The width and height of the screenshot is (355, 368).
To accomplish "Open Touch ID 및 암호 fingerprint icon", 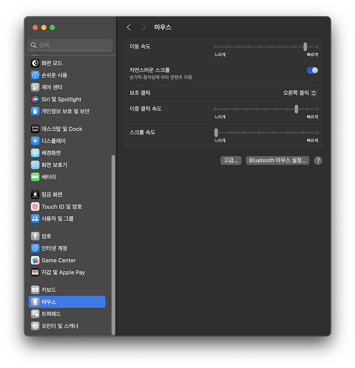I will pyautogui.click(x=35, y=206).
